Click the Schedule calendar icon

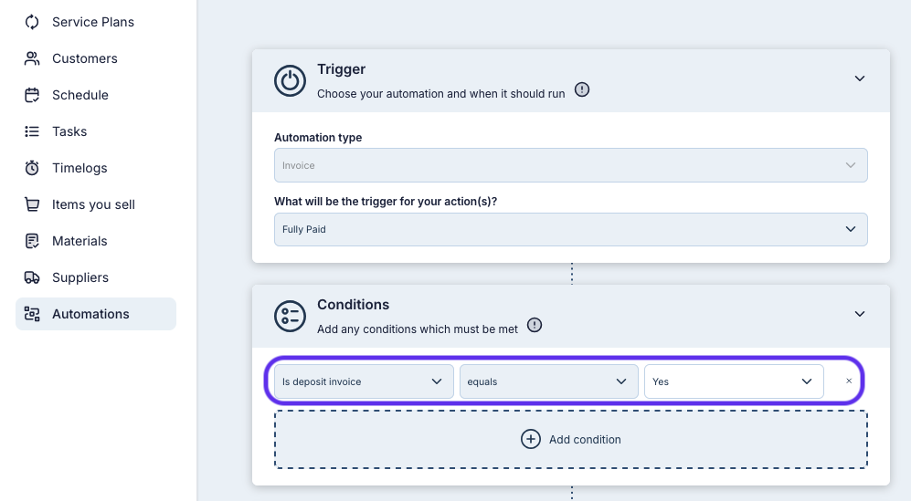32,95
